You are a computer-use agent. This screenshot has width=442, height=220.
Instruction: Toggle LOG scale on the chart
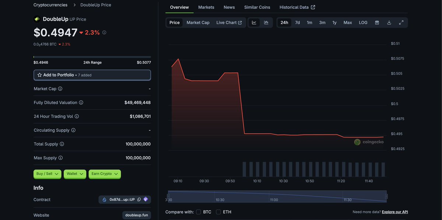point(363,22)
